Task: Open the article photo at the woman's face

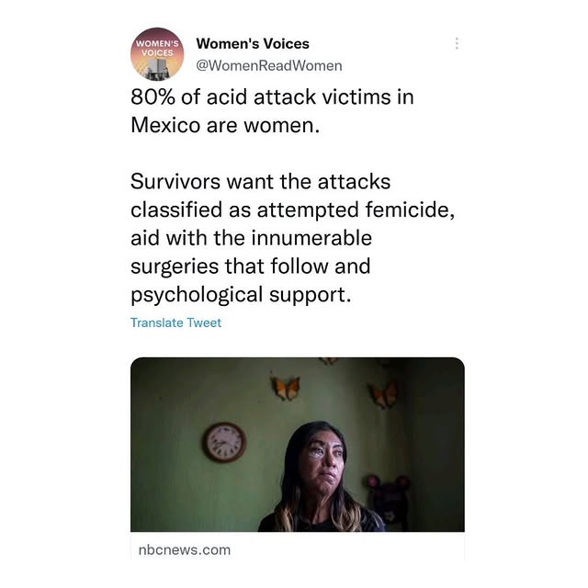Action: click(x=325, y=461)
